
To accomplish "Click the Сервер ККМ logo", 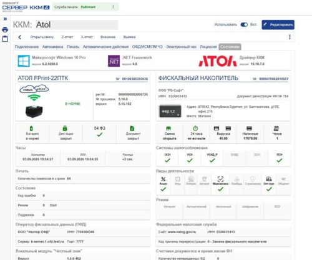I will pos(26,7).
